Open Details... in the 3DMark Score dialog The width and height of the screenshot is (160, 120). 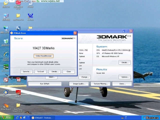[x=54, y=71]
